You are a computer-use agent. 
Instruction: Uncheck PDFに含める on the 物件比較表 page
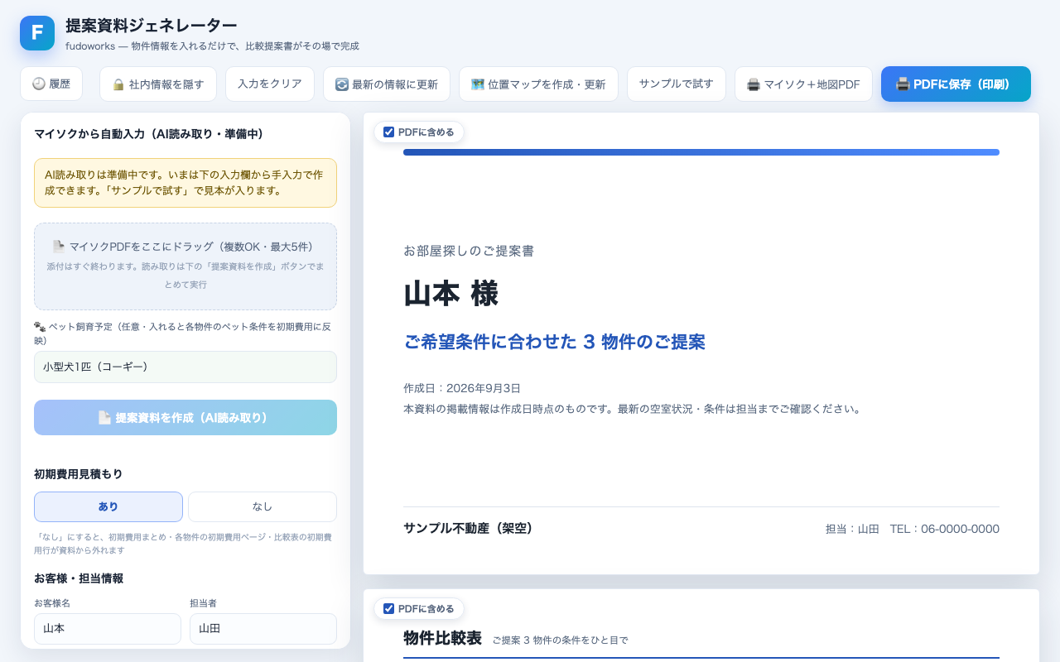(388, 609)
